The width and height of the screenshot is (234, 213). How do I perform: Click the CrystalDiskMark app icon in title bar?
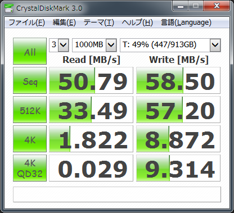pyautogui.click(x=8, y=8)
